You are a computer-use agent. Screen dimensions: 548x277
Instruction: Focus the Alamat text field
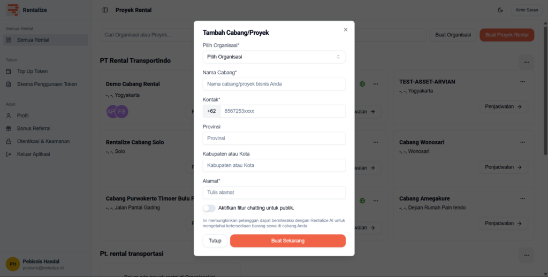[x=274, y=193]
